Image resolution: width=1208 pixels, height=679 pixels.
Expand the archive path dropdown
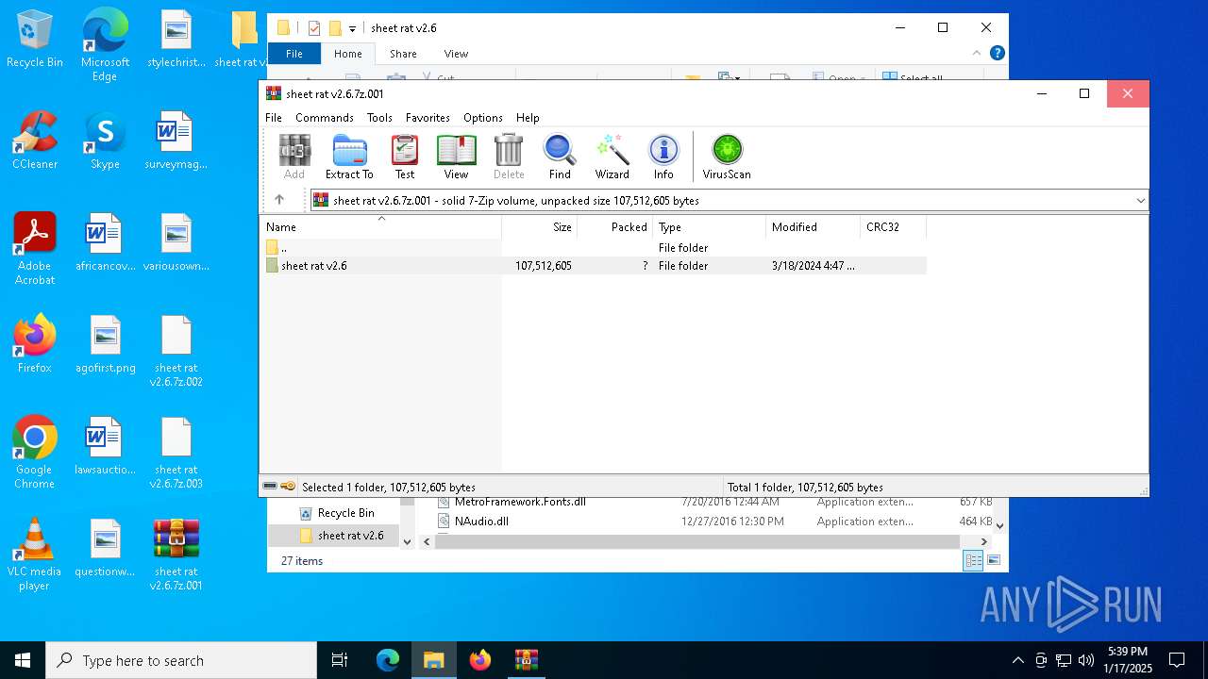[1140, 200]
